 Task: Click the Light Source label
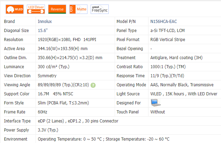coord(128,94)
